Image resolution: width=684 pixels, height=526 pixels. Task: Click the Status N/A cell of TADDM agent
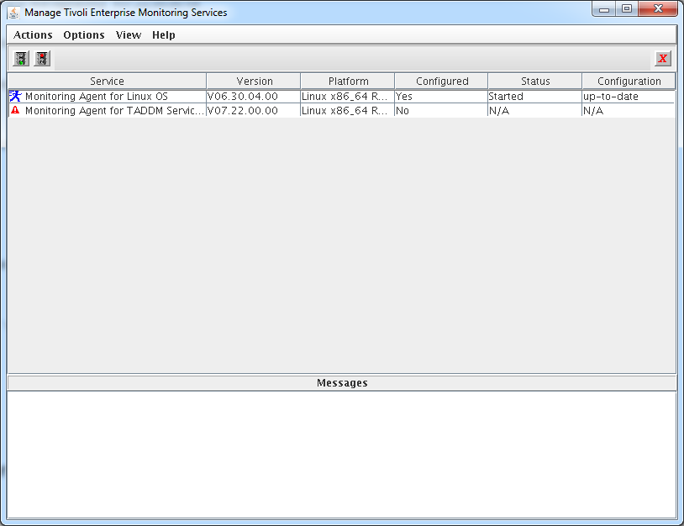pyautogui.click(x=535, y=110)
